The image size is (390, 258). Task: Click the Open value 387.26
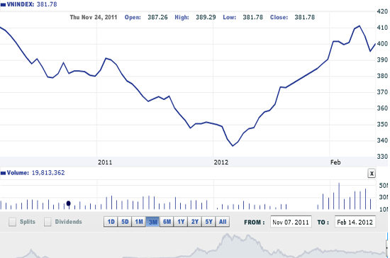[157, 17]
